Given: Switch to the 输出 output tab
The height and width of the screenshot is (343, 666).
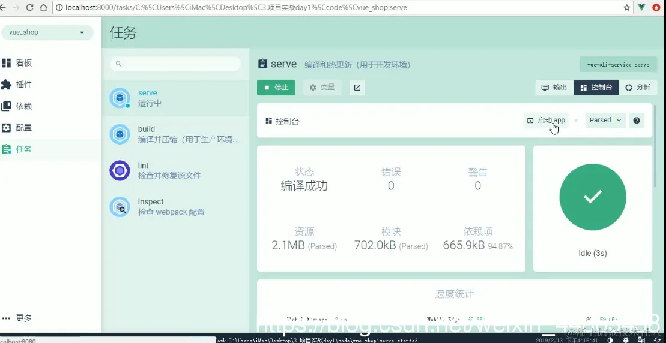Looking at the screenshot, I should click(x=554, y=88).
